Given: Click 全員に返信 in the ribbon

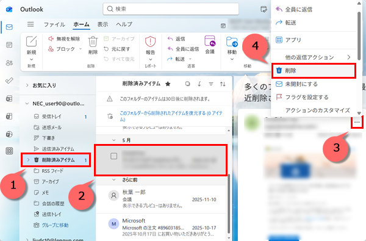Looking at the screenshot, I should [x=183, y=49].
